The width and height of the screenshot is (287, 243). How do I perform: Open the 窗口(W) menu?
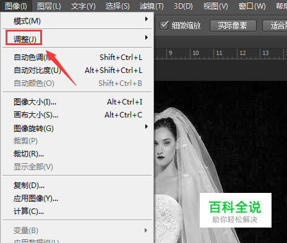252,6
